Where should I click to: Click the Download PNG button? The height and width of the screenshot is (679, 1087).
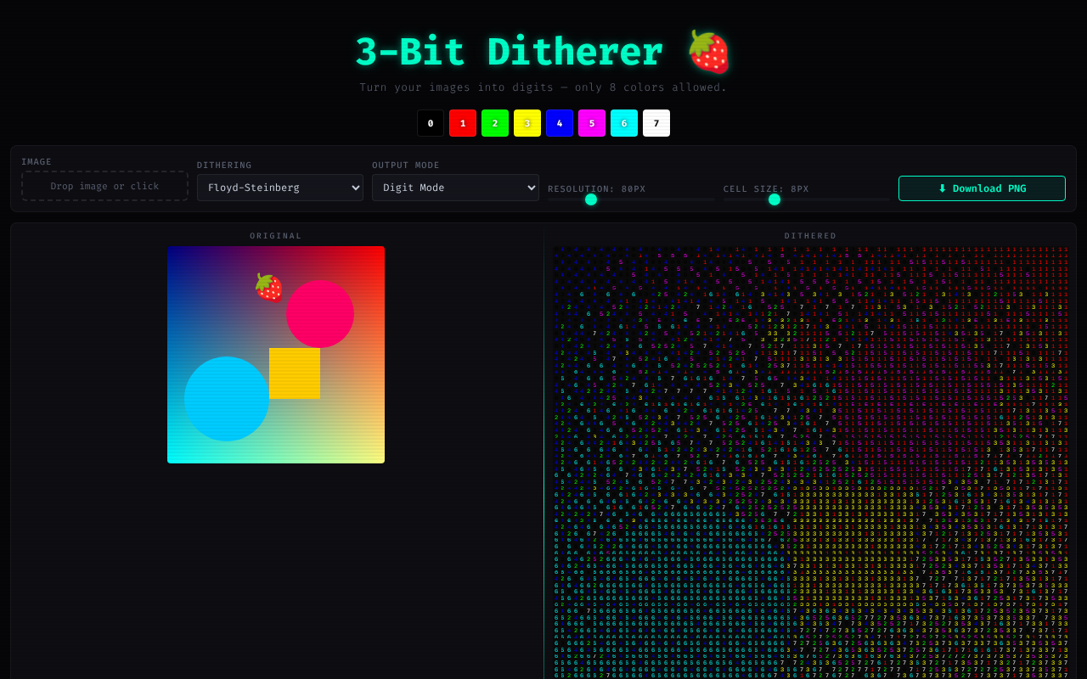[982, 188]
